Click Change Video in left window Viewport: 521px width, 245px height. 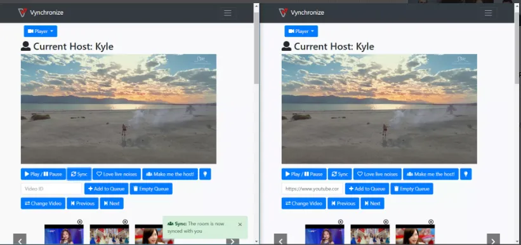tap(43, 203)
